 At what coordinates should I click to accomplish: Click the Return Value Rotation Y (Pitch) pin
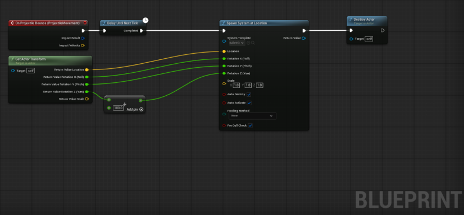(x=87, y=85)
